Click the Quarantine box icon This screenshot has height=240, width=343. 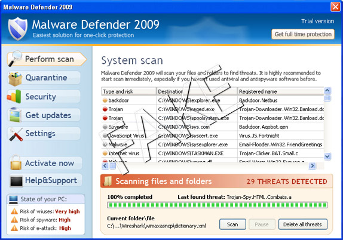(15, 78)
